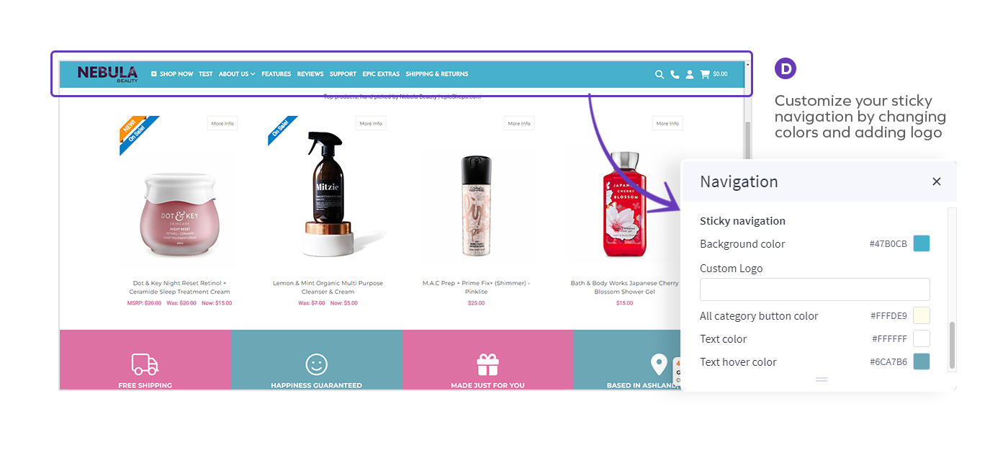Image resolution: width=1008 pixels, height=468 pixels.
Task: Close the Navigation panel with the X
Action: (937, 181)
